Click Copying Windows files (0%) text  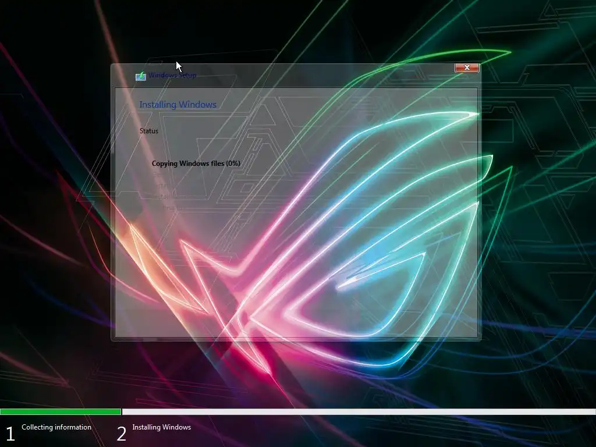point(196,164)
